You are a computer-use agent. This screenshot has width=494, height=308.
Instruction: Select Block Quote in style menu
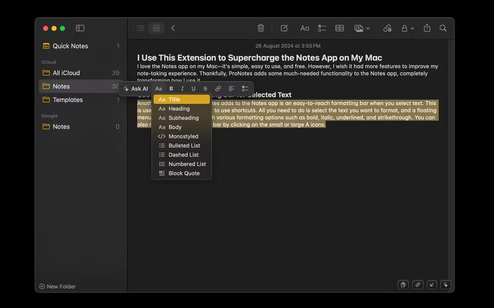[x=183, y=173]
